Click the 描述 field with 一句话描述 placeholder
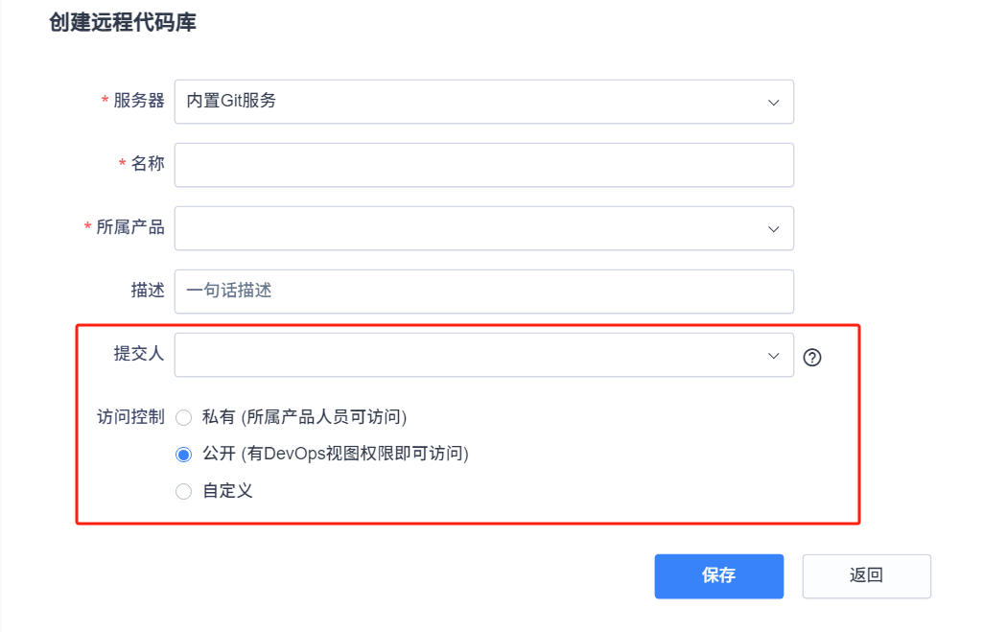Image resolution: width=983 pixels, height=632 pixels. [x=483, y=291]
